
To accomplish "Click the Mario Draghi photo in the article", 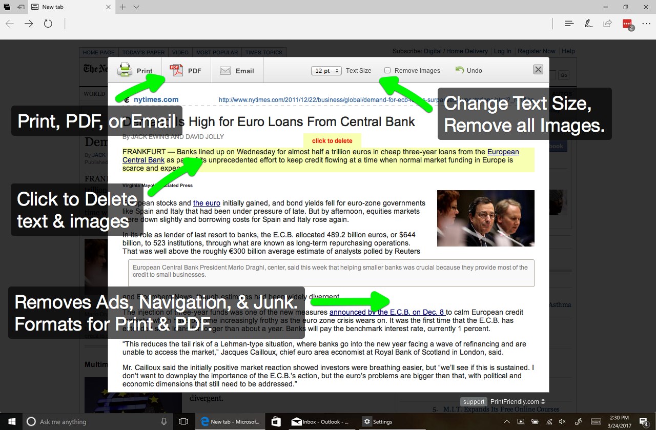I will click(x=485, y=218).
